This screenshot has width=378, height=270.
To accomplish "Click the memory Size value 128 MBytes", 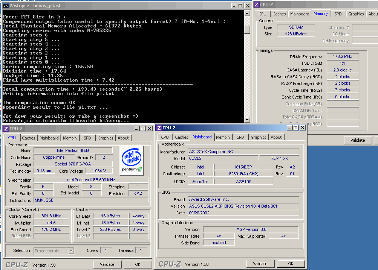I will [x=296, y=34].
